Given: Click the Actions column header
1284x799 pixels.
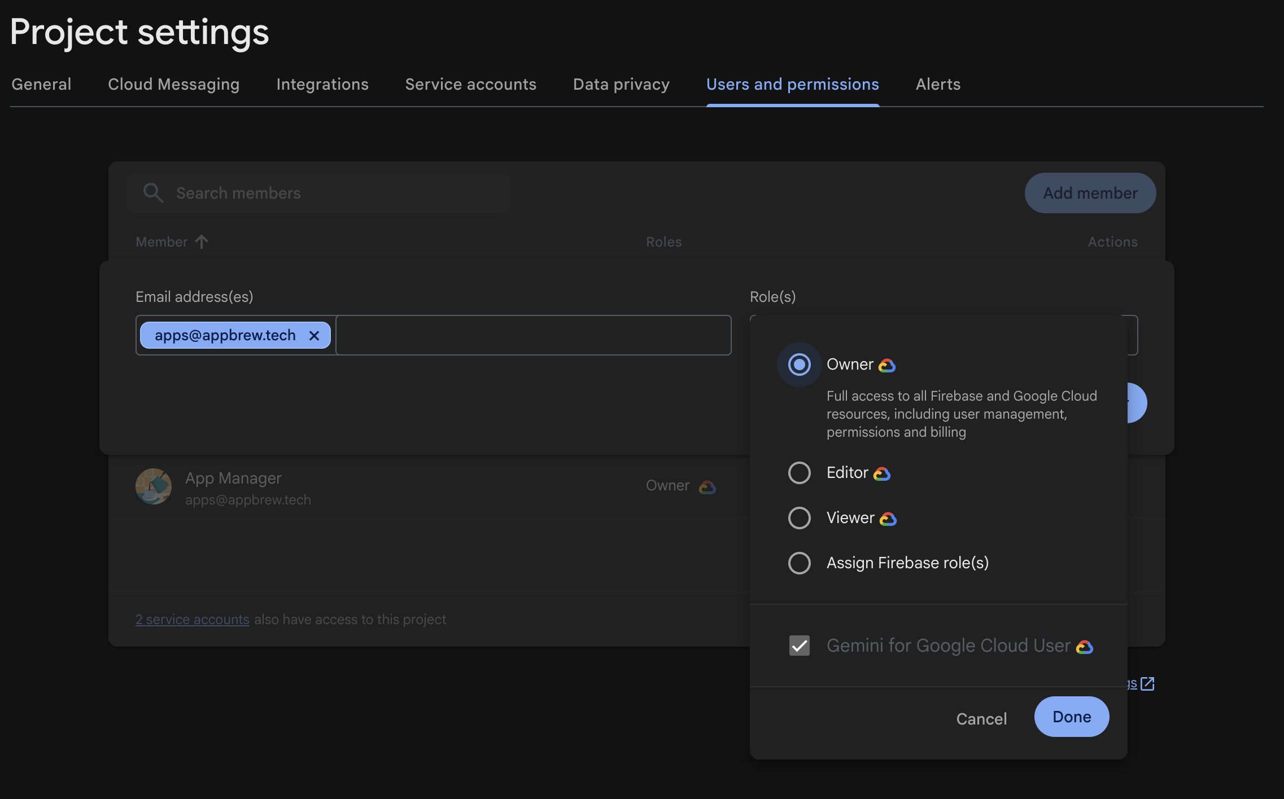Looking at the screenshot, I should pos(1112,242).
